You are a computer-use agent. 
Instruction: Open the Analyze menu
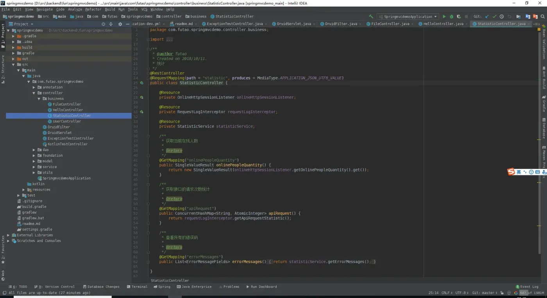pos(75,9)
